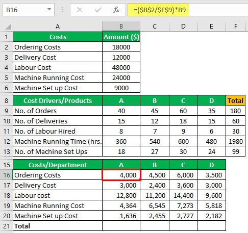
Task: Select the cell with value 12000
Action: [x=121, y=57]
